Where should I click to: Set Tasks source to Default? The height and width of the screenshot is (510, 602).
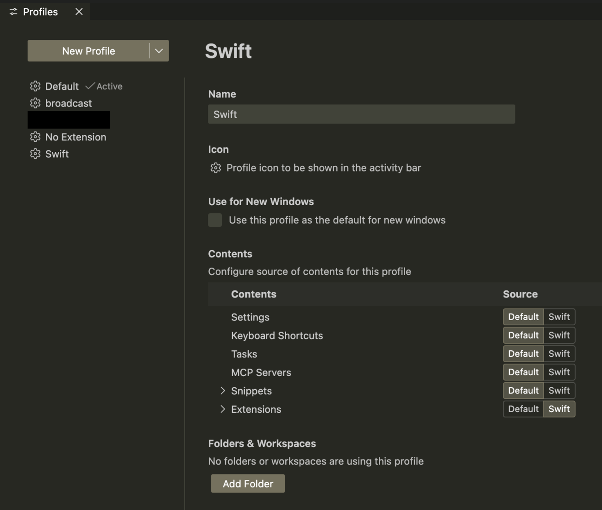click(523, 354)
